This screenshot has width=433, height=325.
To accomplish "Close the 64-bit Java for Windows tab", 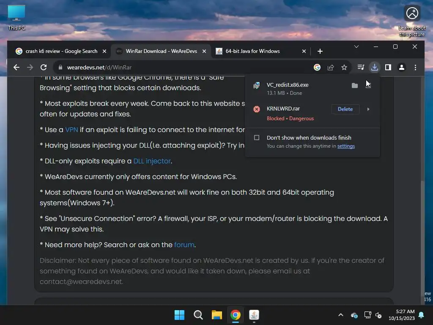I will click(x=304, y=51).
